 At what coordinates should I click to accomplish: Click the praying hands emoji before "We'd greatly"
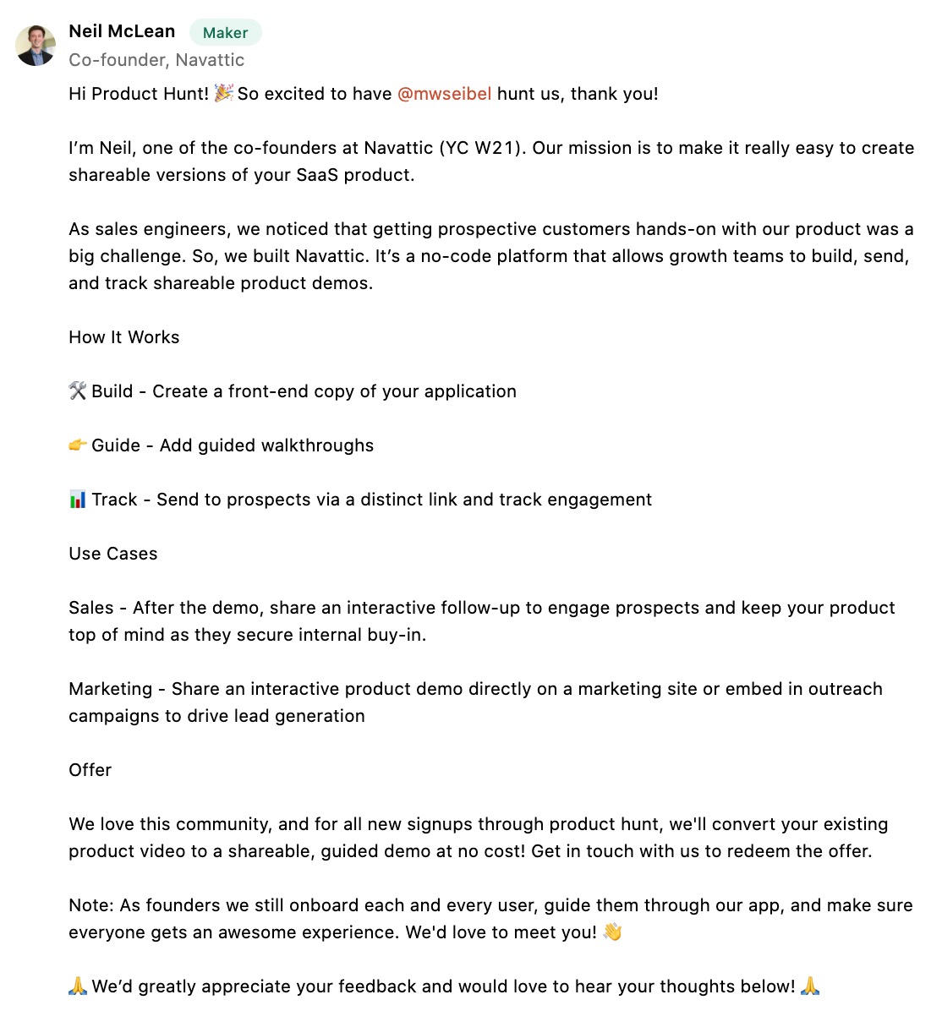tap(78, 986)
